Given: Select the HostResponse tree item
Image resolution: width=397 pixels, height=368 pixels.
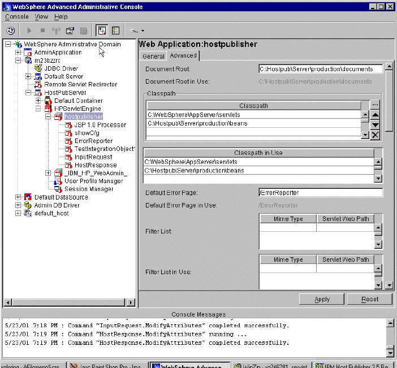Looking at the screenshot, I should (96, 165).
